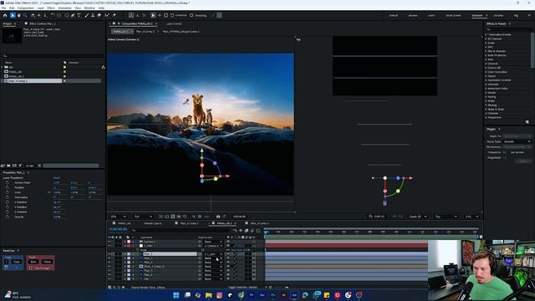Image resolution: width=535 pixels, height=301 pixels.
Task: Click the frame blending icon in timeline header
Action: click(247, 231)
